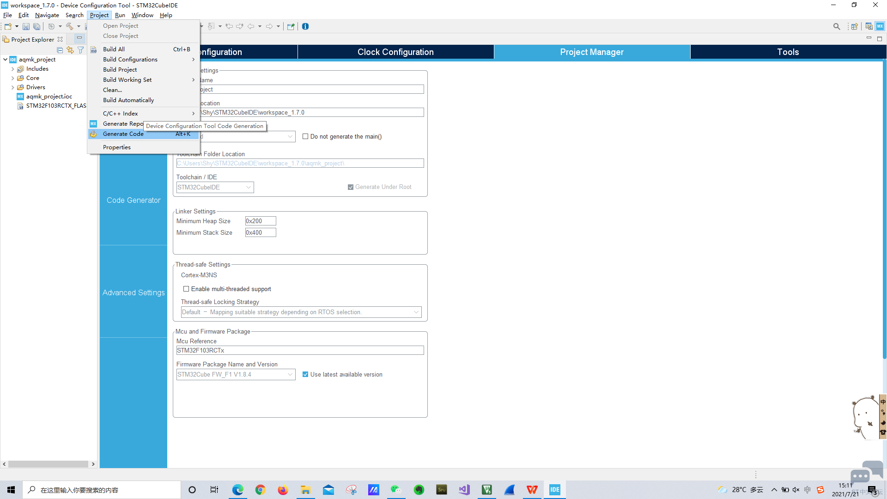This screenshot has height=499, width=887.
Task: Uncheck 'Use latest available version'
Action: click(305, 375)
